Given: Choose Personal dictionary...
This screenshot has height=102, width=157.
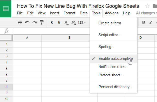Looking at the screenshot, I should pos(113,87).
